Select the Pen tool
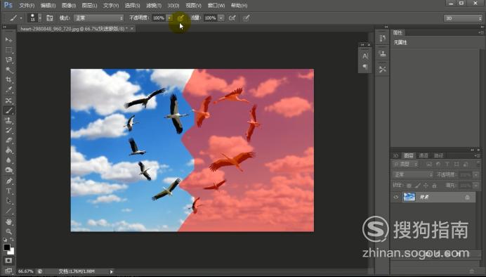Image resolution: width=486 pixels, height=277 pixels. pyautogui.click(x=8, y=181)
